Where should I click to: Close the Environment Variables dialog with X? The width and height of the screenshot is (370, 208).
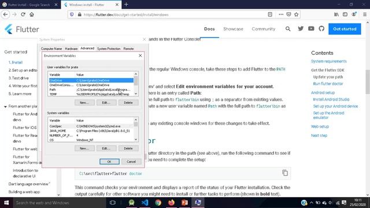coord(140,55)
